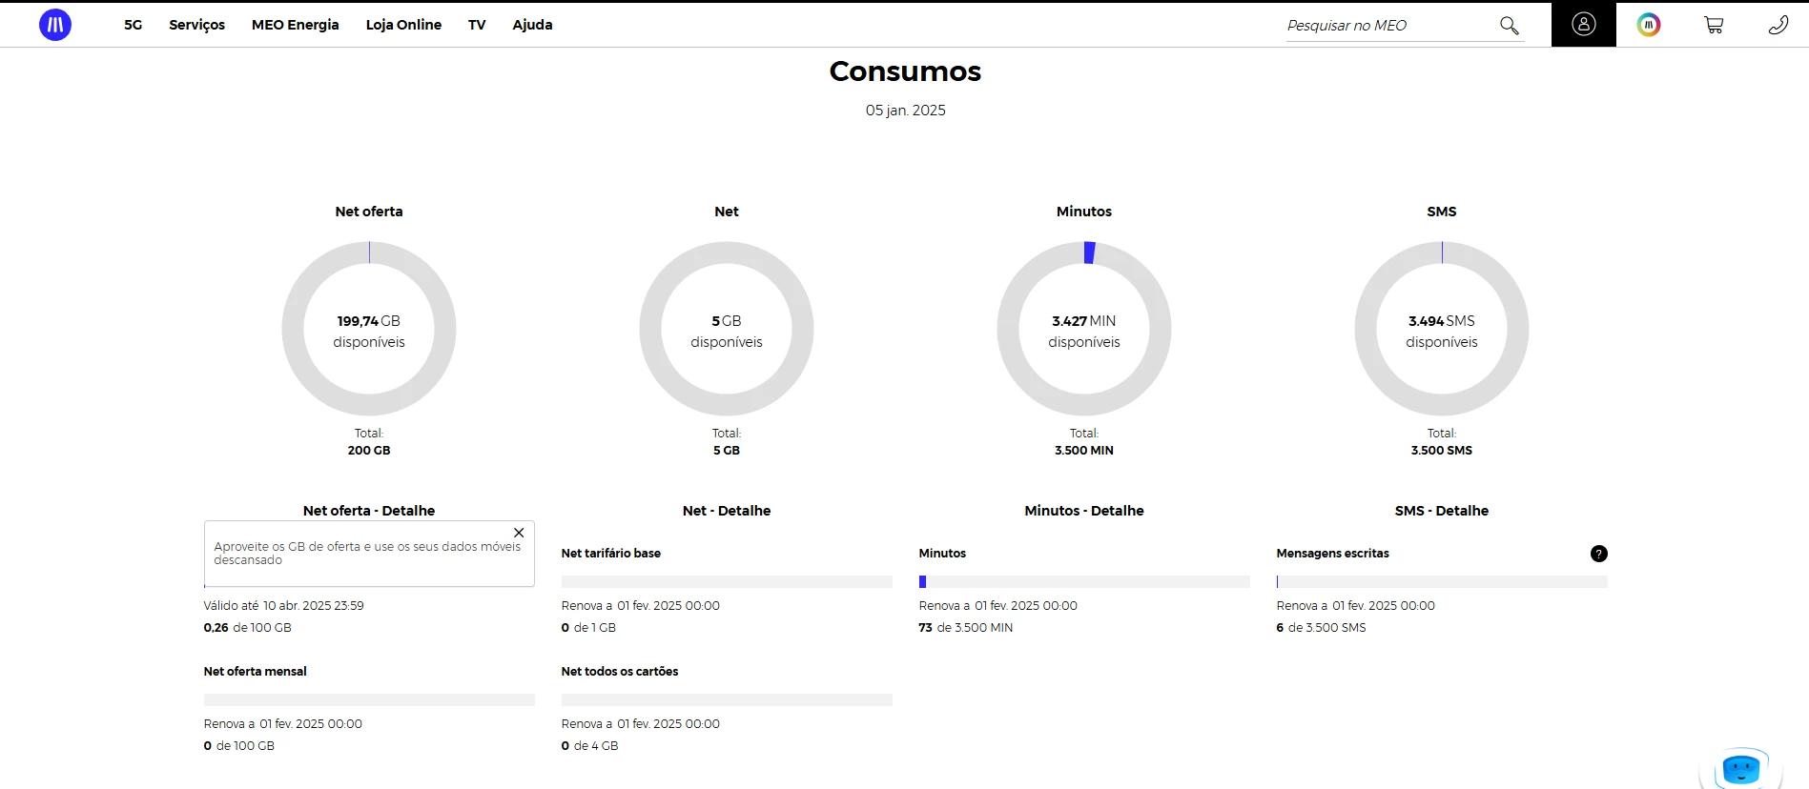Click the 0 de 4 GB text
Screen dimensions: 1809x789
click(x=589, y=746)
